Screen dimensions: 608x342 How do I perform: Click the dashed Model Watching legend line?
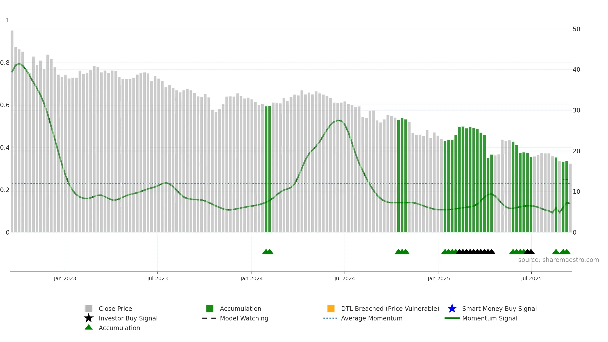pos(209,318)
